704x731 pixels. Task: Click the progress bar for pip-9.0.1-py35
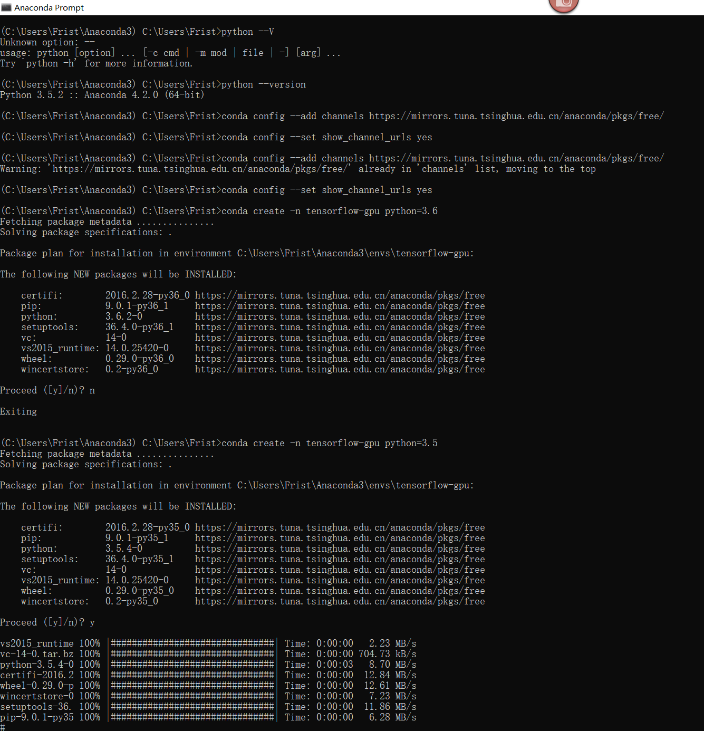pyautogui.click(x=192, y=717)
